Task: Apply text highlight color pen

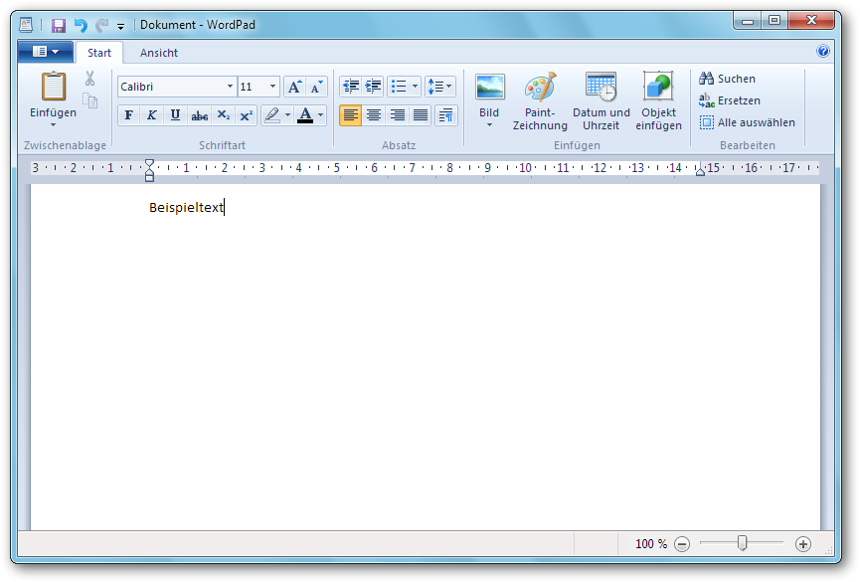Action: coord(272,115)
